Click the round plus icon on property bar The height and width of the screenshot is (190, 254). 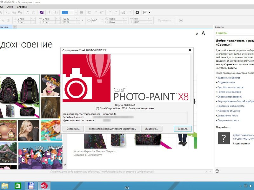(181, 21)
